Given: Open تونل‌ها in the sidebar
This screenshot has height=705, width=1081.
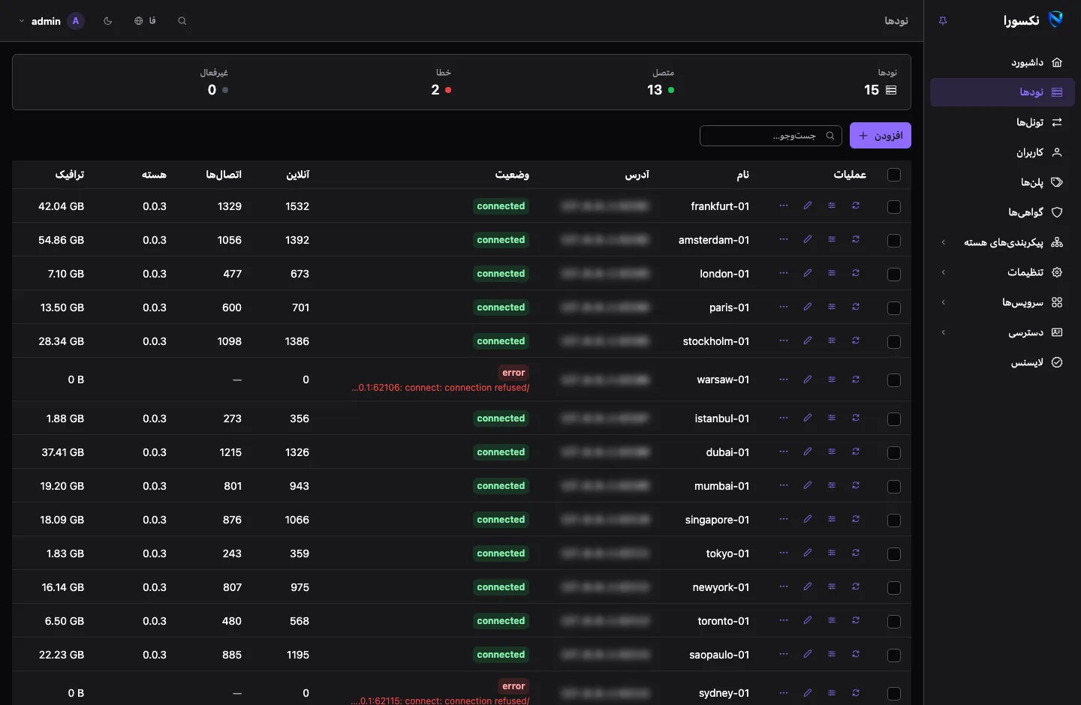Looking at the screenshot, I should 1002,122.
